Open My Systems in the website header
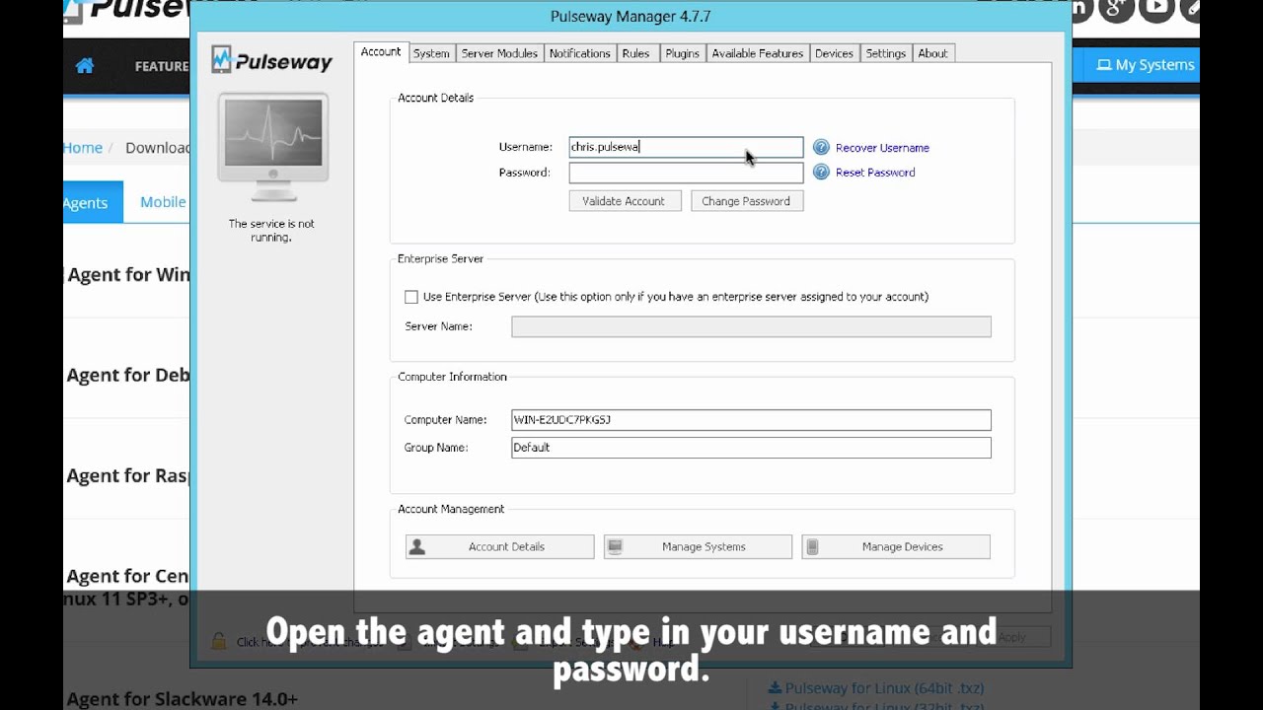1263x710 pixels. (1146, 65)
